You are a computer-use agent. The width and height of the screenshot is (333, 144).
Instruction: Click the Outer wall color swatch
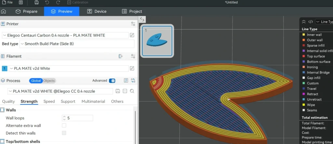coord(304,40)
